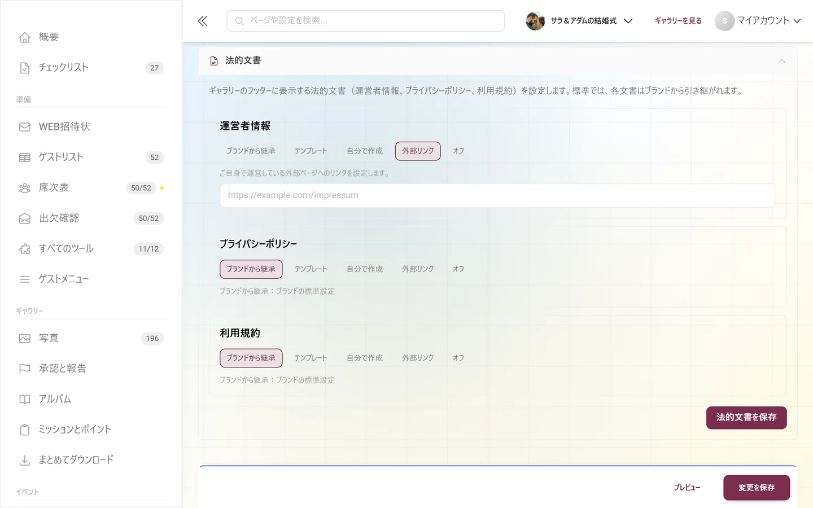Open the ミッションとポイント clipboard icon
813x508 pixels.
tap(25, 430)
